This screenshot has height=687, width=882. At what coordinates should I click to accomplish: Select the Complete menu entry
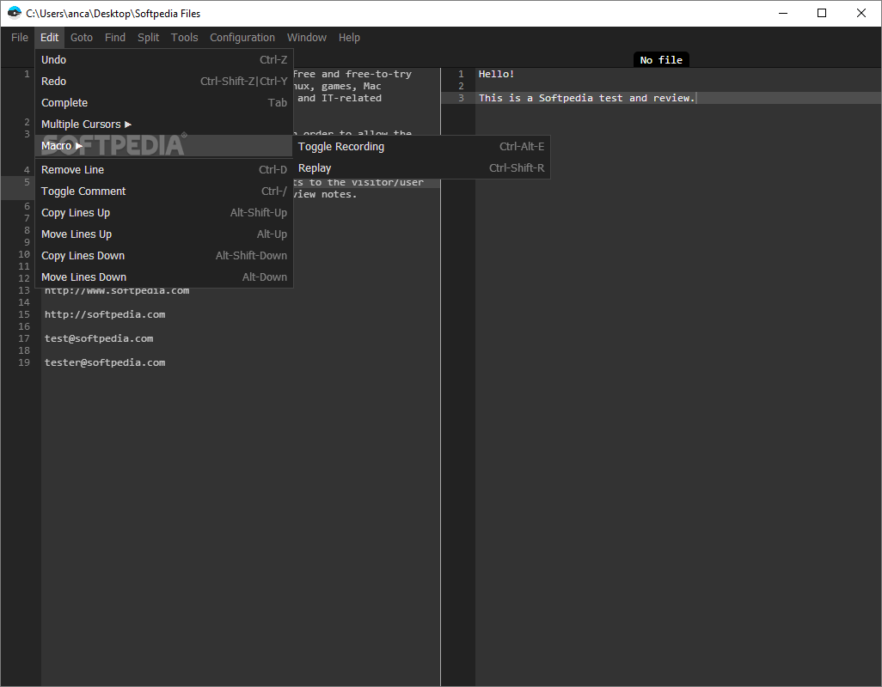(x=163, y=102)
